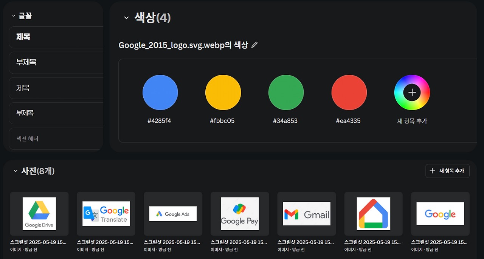Screen dimensions: 484x259
Task: Open the Google Ads logo screenshot
Action: pos(173,214)
